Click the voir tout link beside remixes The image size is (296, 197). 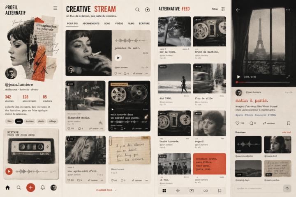point(287,132)
